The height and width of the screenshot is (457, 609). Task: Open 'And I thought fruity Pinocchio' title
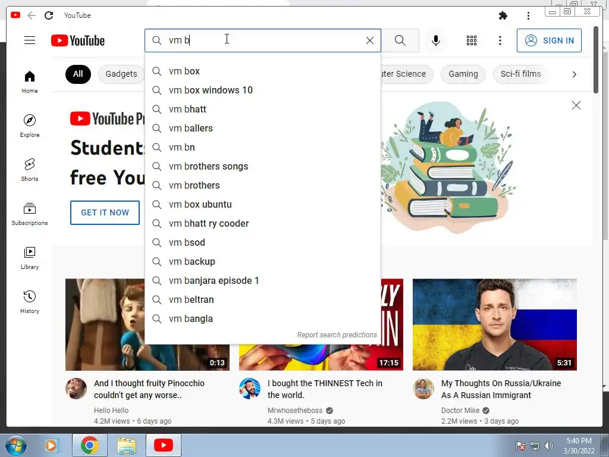149,389
